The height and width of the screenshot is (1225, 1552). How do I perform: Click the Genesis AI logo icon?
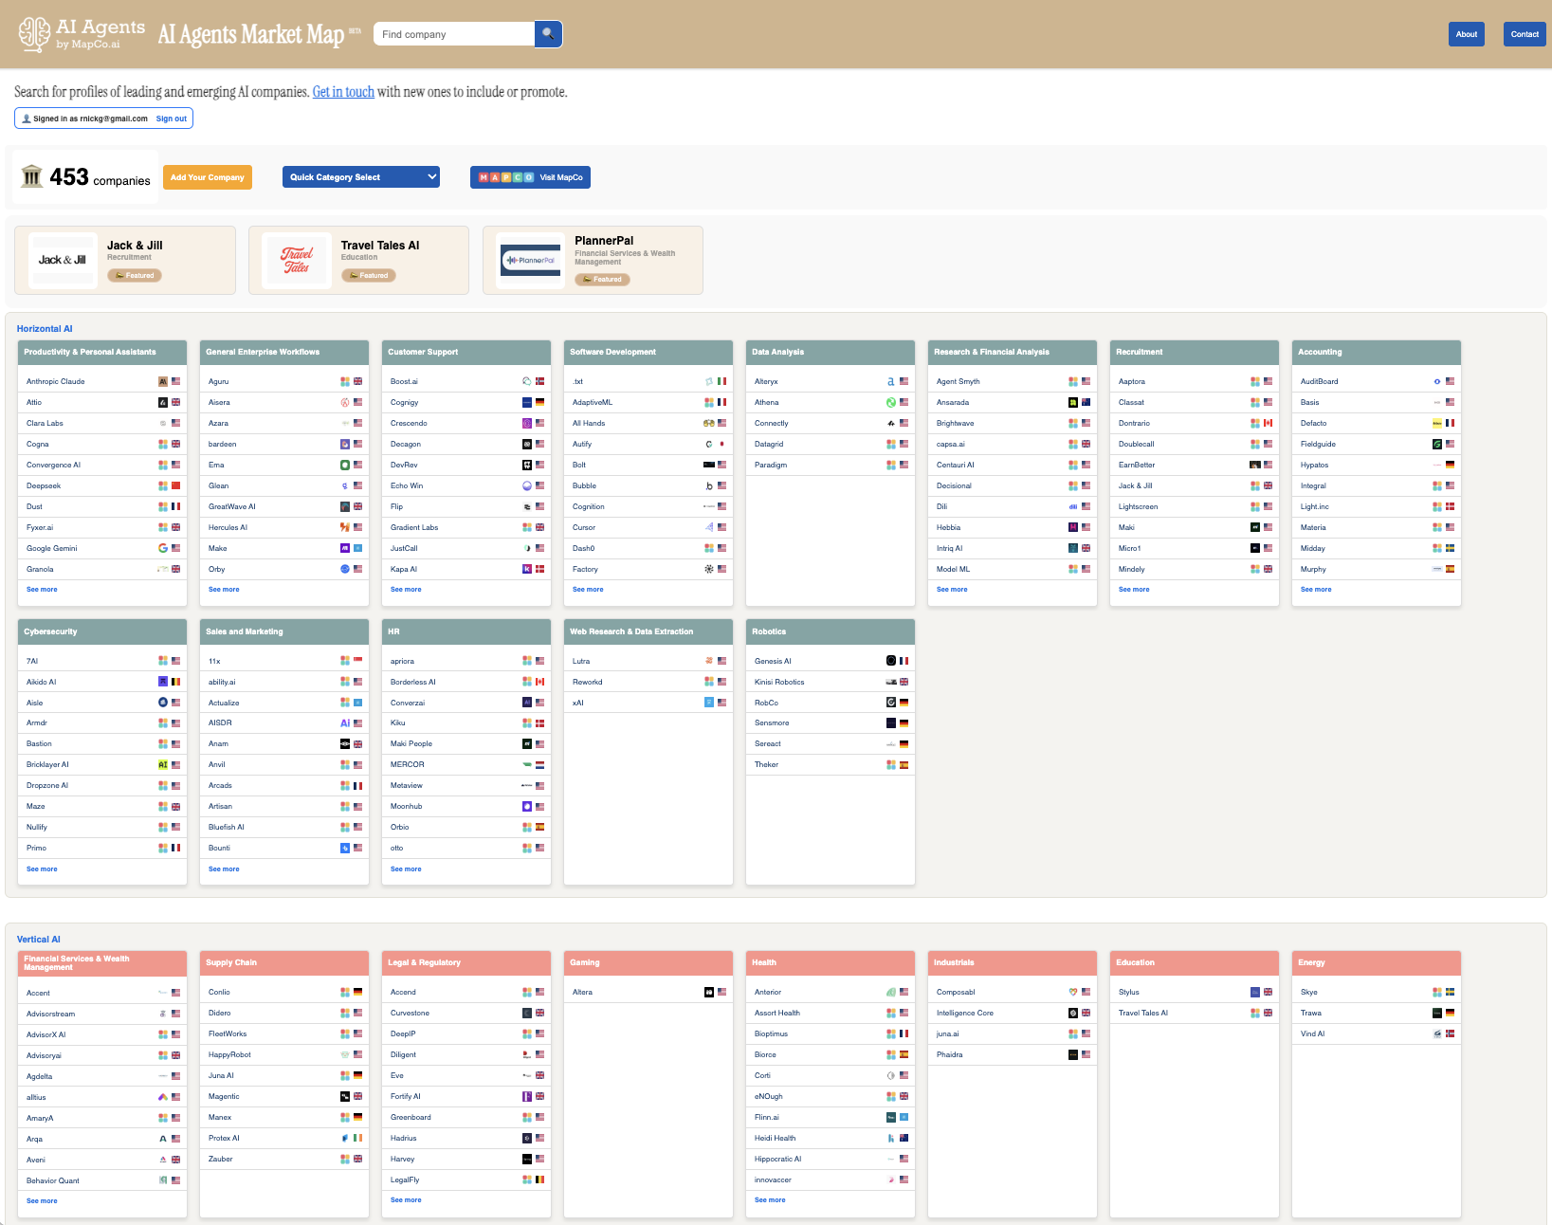pos(891,661)
